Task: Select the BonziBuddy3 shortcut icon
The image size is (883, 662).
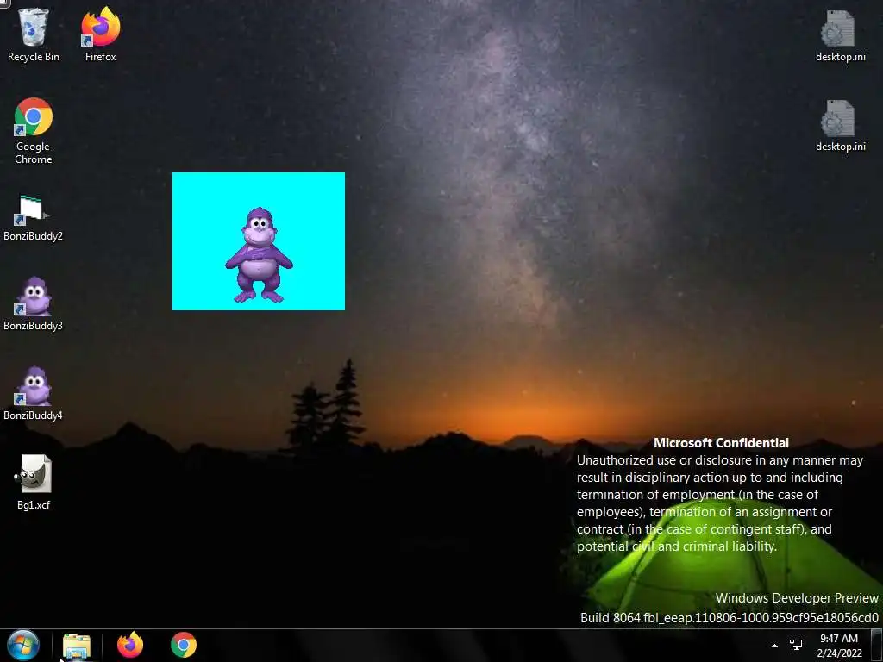Action: coord(34,303)
